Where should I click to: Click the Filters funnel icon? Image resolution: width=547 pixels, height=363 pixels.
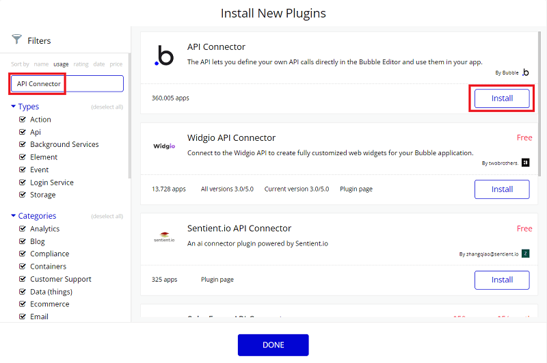pos(16,39)
